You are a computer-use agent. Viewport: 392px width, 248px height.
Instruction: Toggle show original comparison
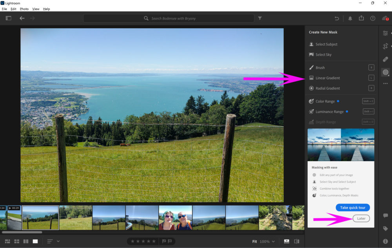pyautogui.click(x=297, y=241)
